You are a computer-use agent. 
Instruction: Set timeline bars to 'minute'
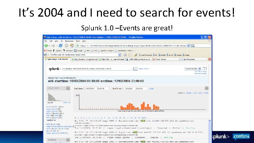pyautogui.click(x=189, y=93)
